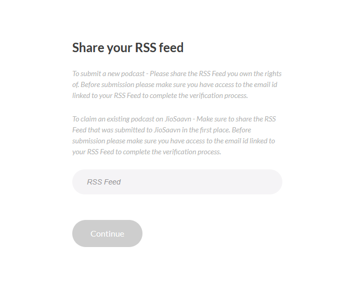Click the right end of the RSS Feed field
Screen dimensions: 352x283
click(269, 182)
